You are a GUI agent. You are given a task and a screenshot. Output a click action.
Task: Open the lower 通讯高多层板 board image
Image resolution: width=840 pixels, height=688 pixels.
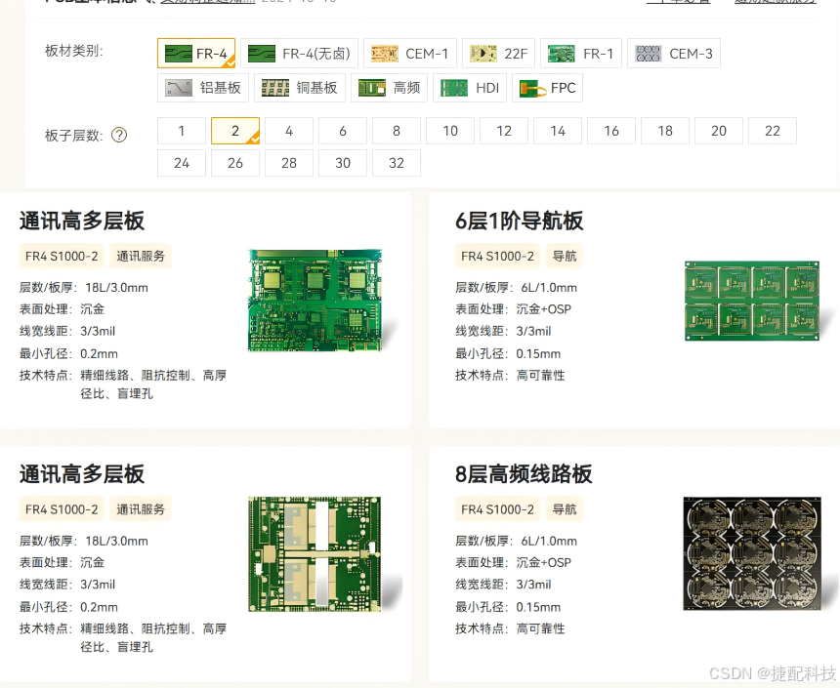(x=315, y=554)
